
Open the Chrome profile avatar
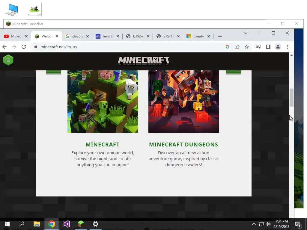(278, 47)
